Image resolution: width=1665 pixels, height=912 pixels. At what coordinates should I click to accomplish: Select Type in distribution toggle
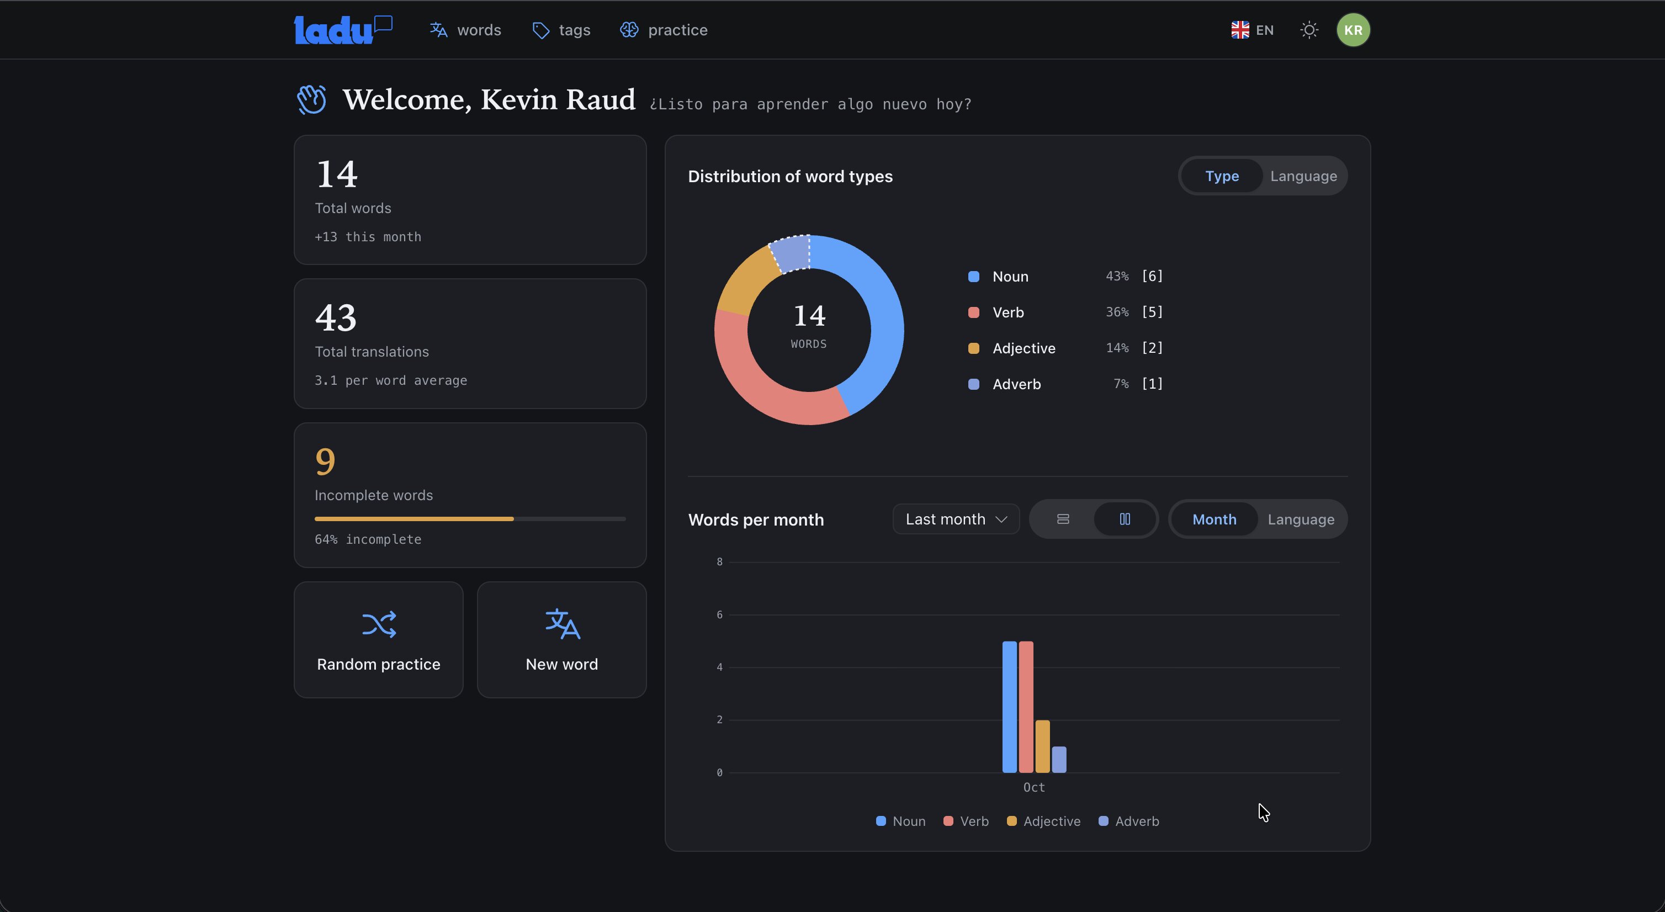[x=1222, y=176]
